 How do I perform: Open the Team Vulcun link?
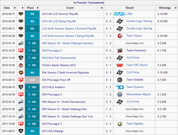click(x=134, y=36)
